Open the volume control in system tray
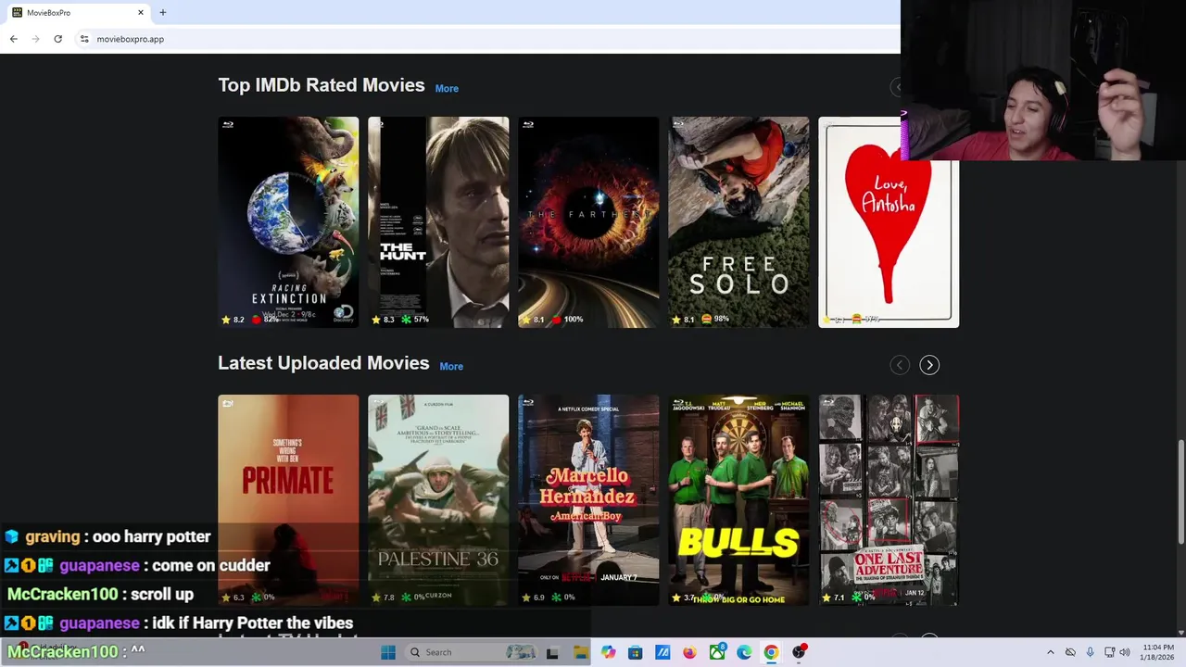Viewport: 1186px width, 667px height. pos(1125,652)
